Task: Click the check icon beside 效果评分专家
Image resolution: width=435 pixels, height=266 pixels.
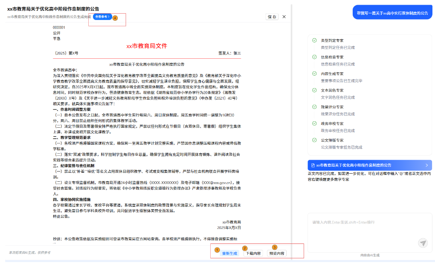Action: 314,106
